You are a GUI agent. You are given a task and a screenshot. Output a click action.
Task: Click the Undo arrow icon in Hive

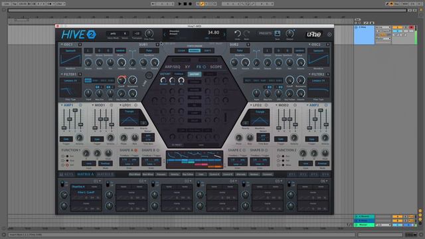pos(238,33)
